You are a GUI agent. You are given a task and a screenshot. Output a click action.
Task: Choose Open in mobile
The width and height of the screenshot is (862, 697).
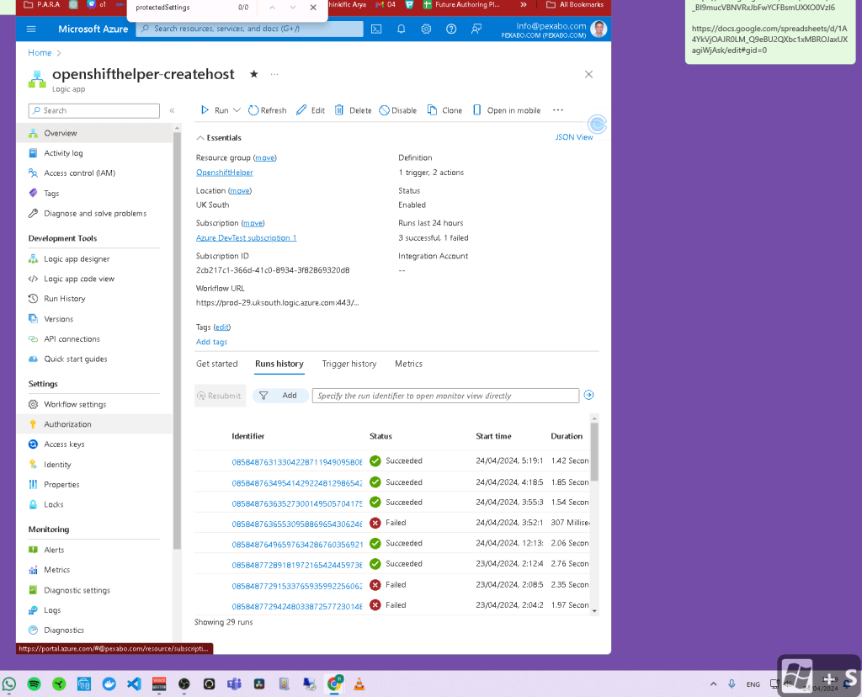(507, 110)
